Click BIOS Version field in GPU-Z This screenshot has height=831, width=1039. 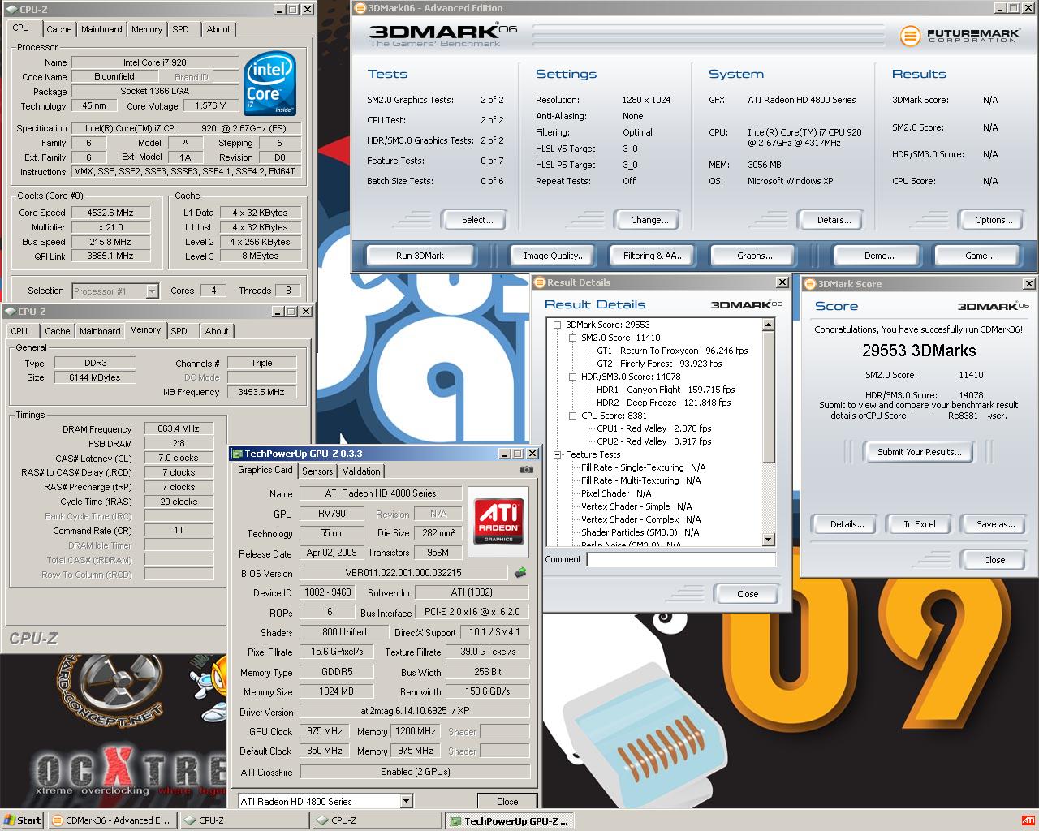click(403, 573)
